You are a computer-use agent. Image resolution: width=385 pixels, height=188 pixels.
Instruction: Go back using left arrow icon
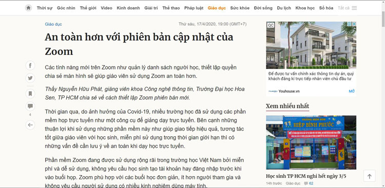pos(30,125)
